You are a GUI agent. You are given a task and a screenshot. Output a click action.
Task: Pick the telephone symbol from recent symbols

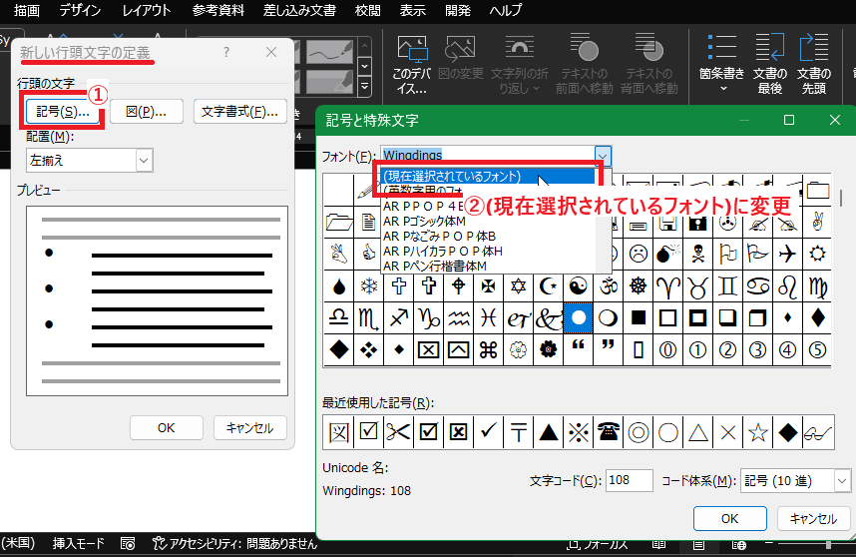click(607, 432)
